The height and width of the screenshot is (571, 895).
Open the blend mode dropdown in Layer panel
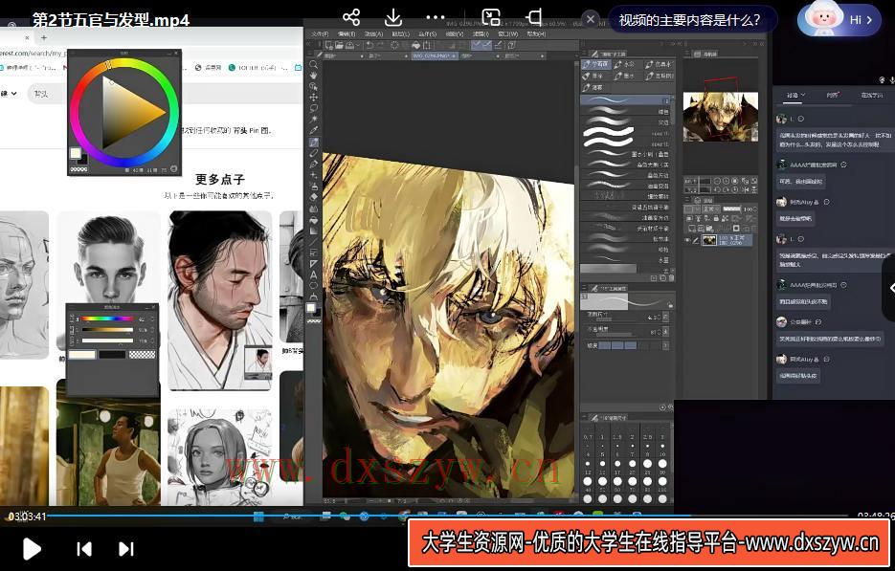[710, 209]
